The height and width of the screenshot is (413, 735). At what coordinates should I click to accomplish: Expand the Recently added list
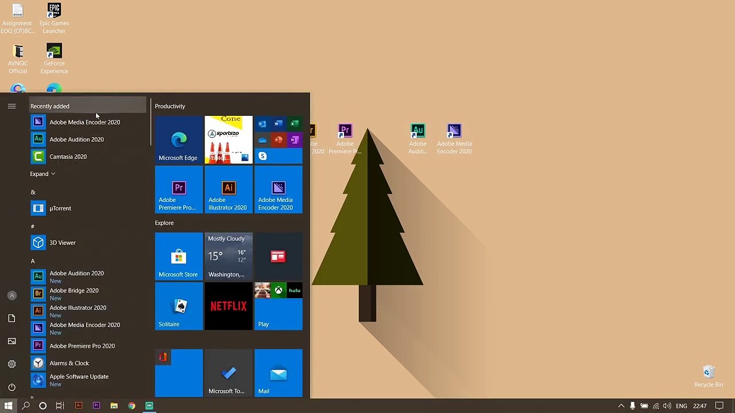pos(42,174)
